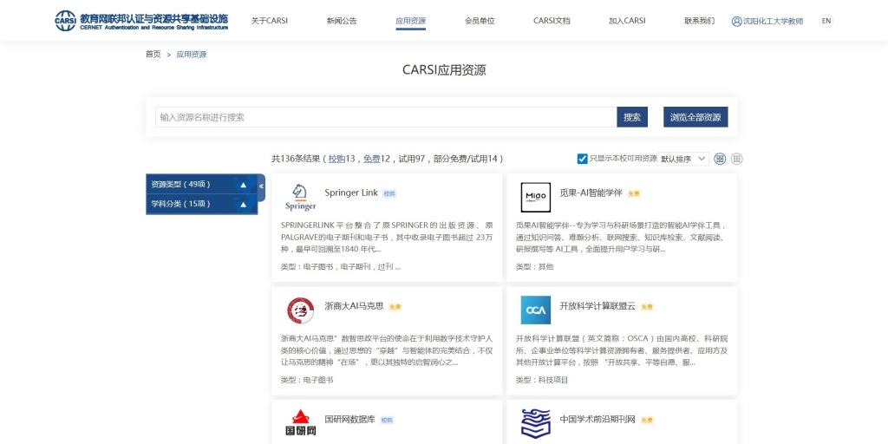Image resolution: width=888 pixels, height=444 pixels.
Task: Open the 默认排序 sort dropdown
Action: [683, 159]
